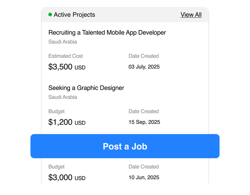250x195 pixels.
Task: Click Saudi Arabia under Mobile App Developer
Action: (63, 42)
